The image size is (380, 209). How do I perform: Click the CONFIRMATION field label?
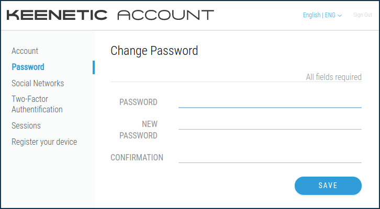(137, 157)
